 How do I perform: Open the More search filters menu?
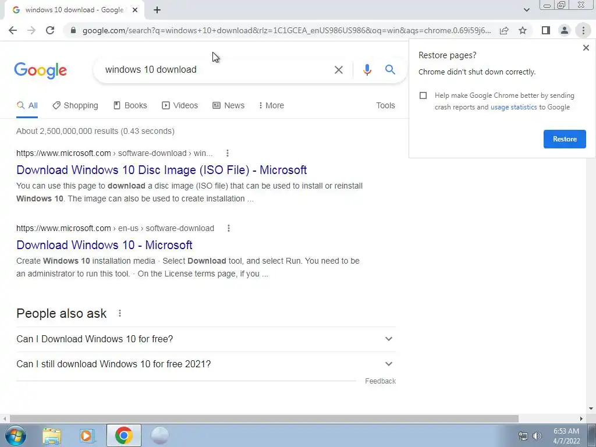(x=271, y=106)
